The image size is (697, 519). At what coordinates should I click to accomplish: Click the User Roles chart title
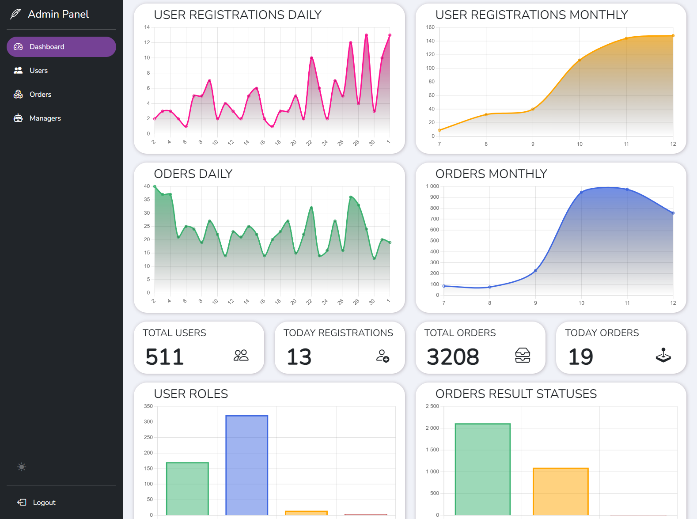191,394
